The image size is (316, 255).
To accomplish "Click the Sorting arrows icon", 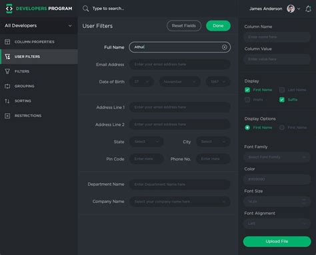I will pyautogui.click(x=7, y=101).
